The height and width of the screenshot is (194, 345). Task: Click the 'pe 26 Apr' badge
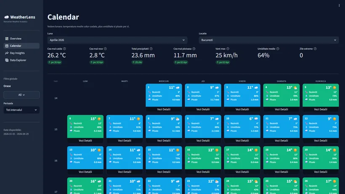click(55, 62)
